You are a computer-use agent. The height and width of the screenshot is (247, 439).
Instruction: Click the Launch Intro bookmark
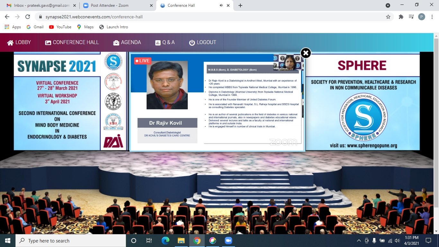point(114,27)
